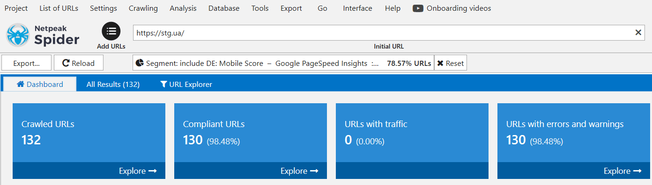Click the Onboarding videos YouTube icon
The width and height of the screenshot is (652, 185).
418,8
